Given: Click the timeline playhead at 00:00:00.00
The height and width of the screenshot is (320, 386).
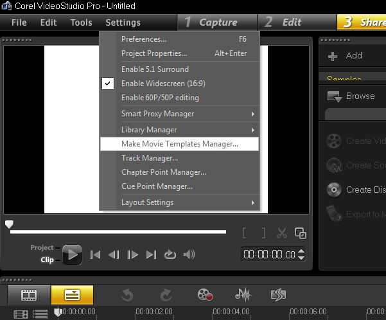Looking at the screenshot, I should [58, 312].
